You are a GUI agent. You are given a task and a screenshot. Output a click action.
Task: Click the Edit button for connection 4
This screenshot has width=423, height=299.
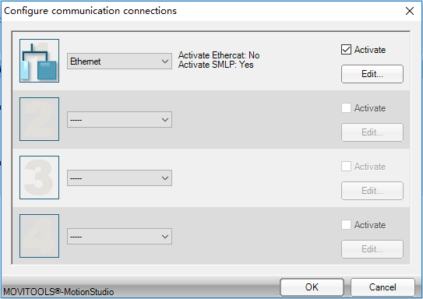coord(372,249)
